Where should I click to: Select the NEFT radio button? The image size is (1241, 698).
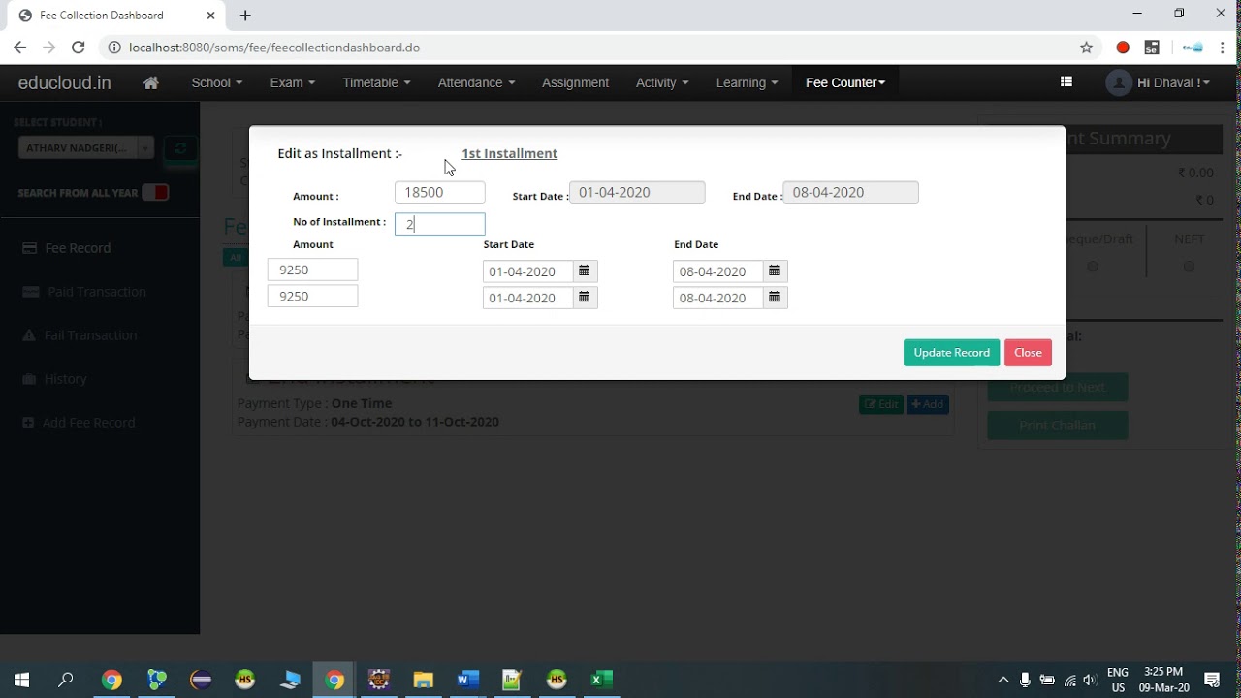1189,266
